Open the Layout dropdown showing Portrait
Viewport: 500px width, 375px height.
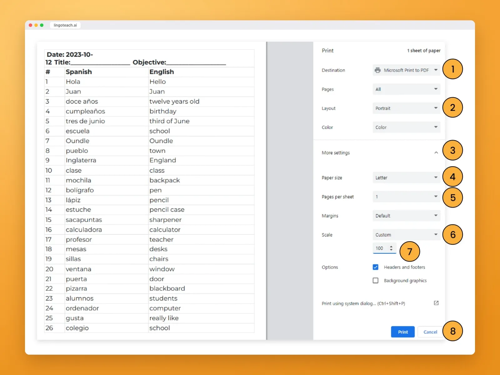(x=406, y=108)
